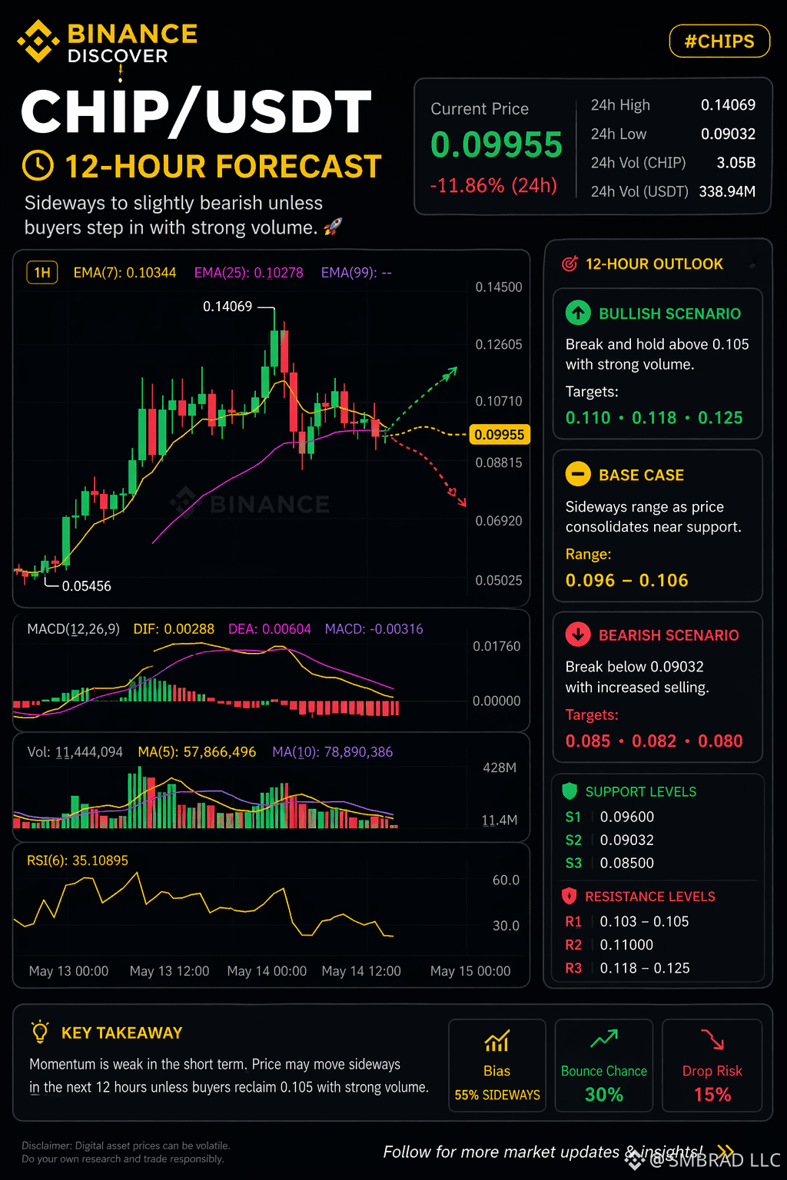
Task: Click the 24h Vol (CHIP) value 3.05B
Action: (736, 163)
